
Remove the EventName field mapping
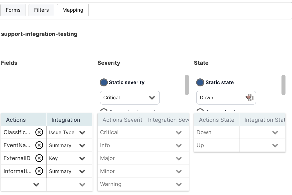tap(39, 145)
